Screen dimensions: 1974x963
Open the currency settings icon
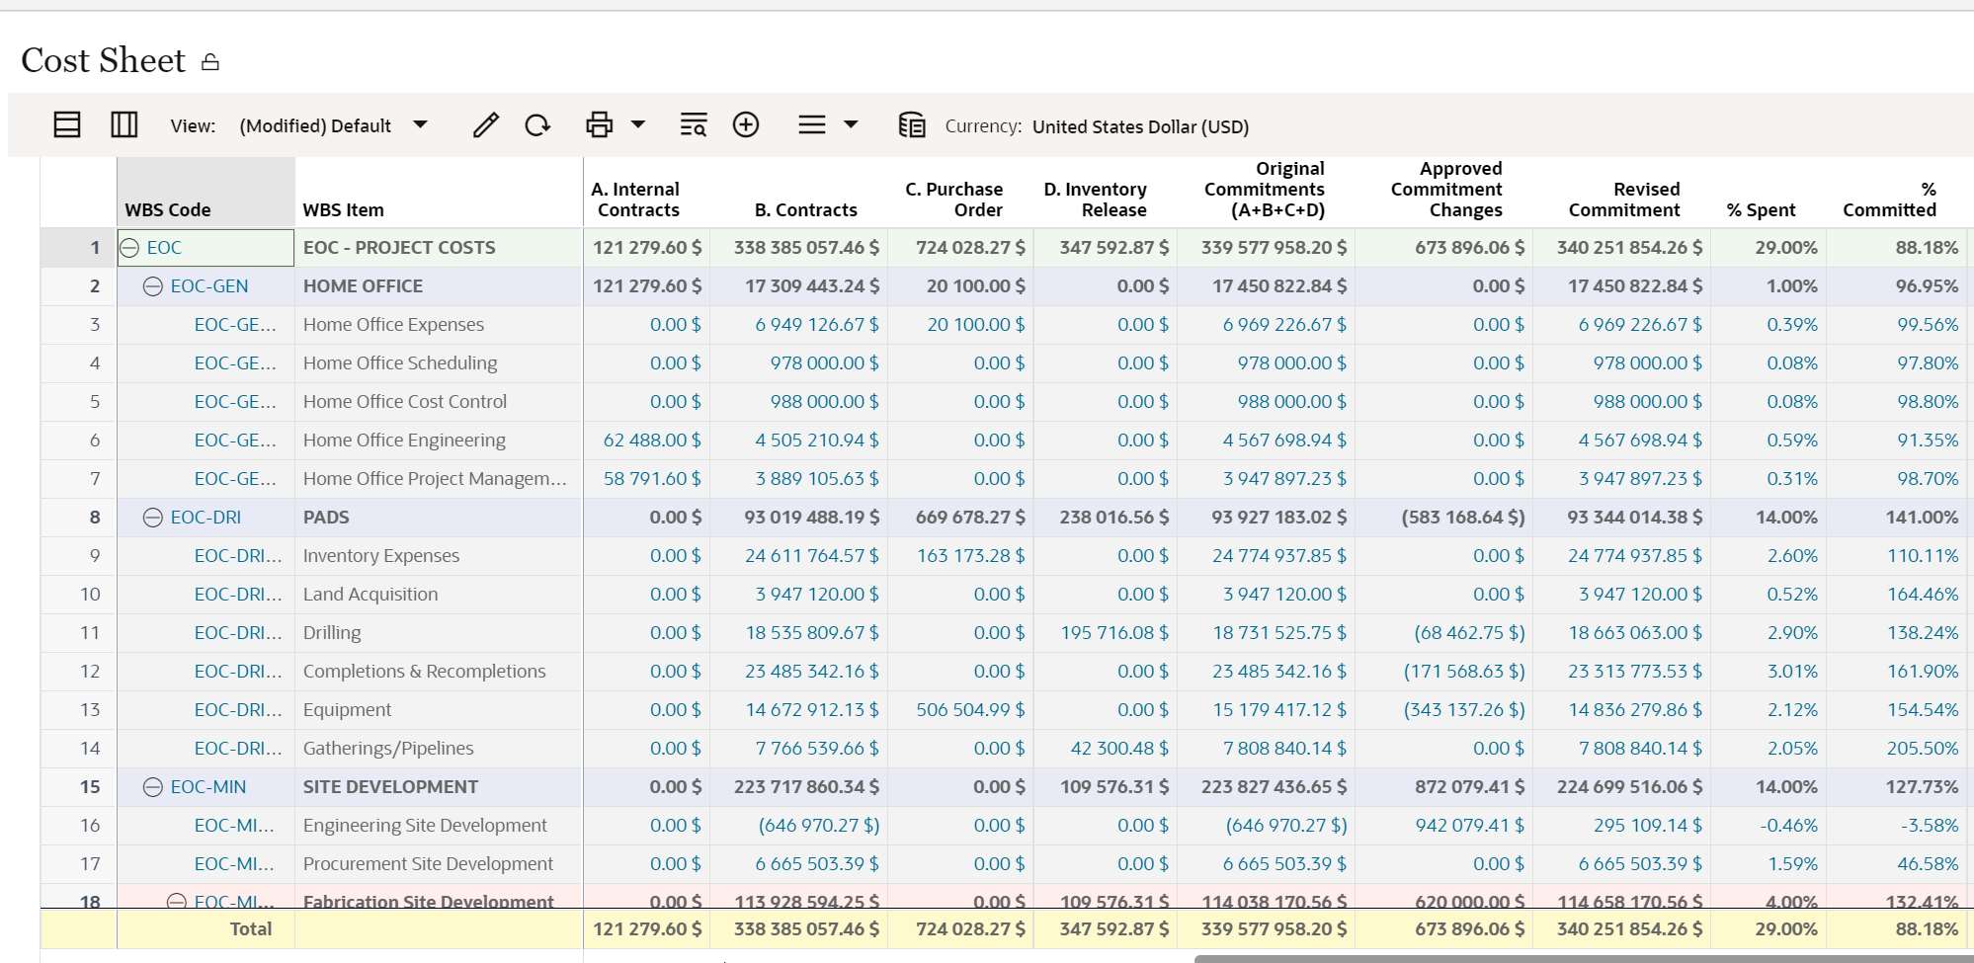911,125
